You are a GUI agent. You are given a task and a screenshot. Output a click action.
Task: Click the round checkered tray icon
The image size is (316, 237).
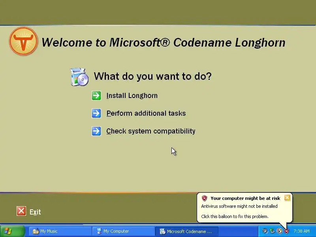click(x=279, y=231)
